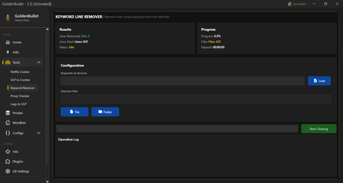Select the Proxies database icon
Viewport: 343px width, 183px height.
coord(8,113)
